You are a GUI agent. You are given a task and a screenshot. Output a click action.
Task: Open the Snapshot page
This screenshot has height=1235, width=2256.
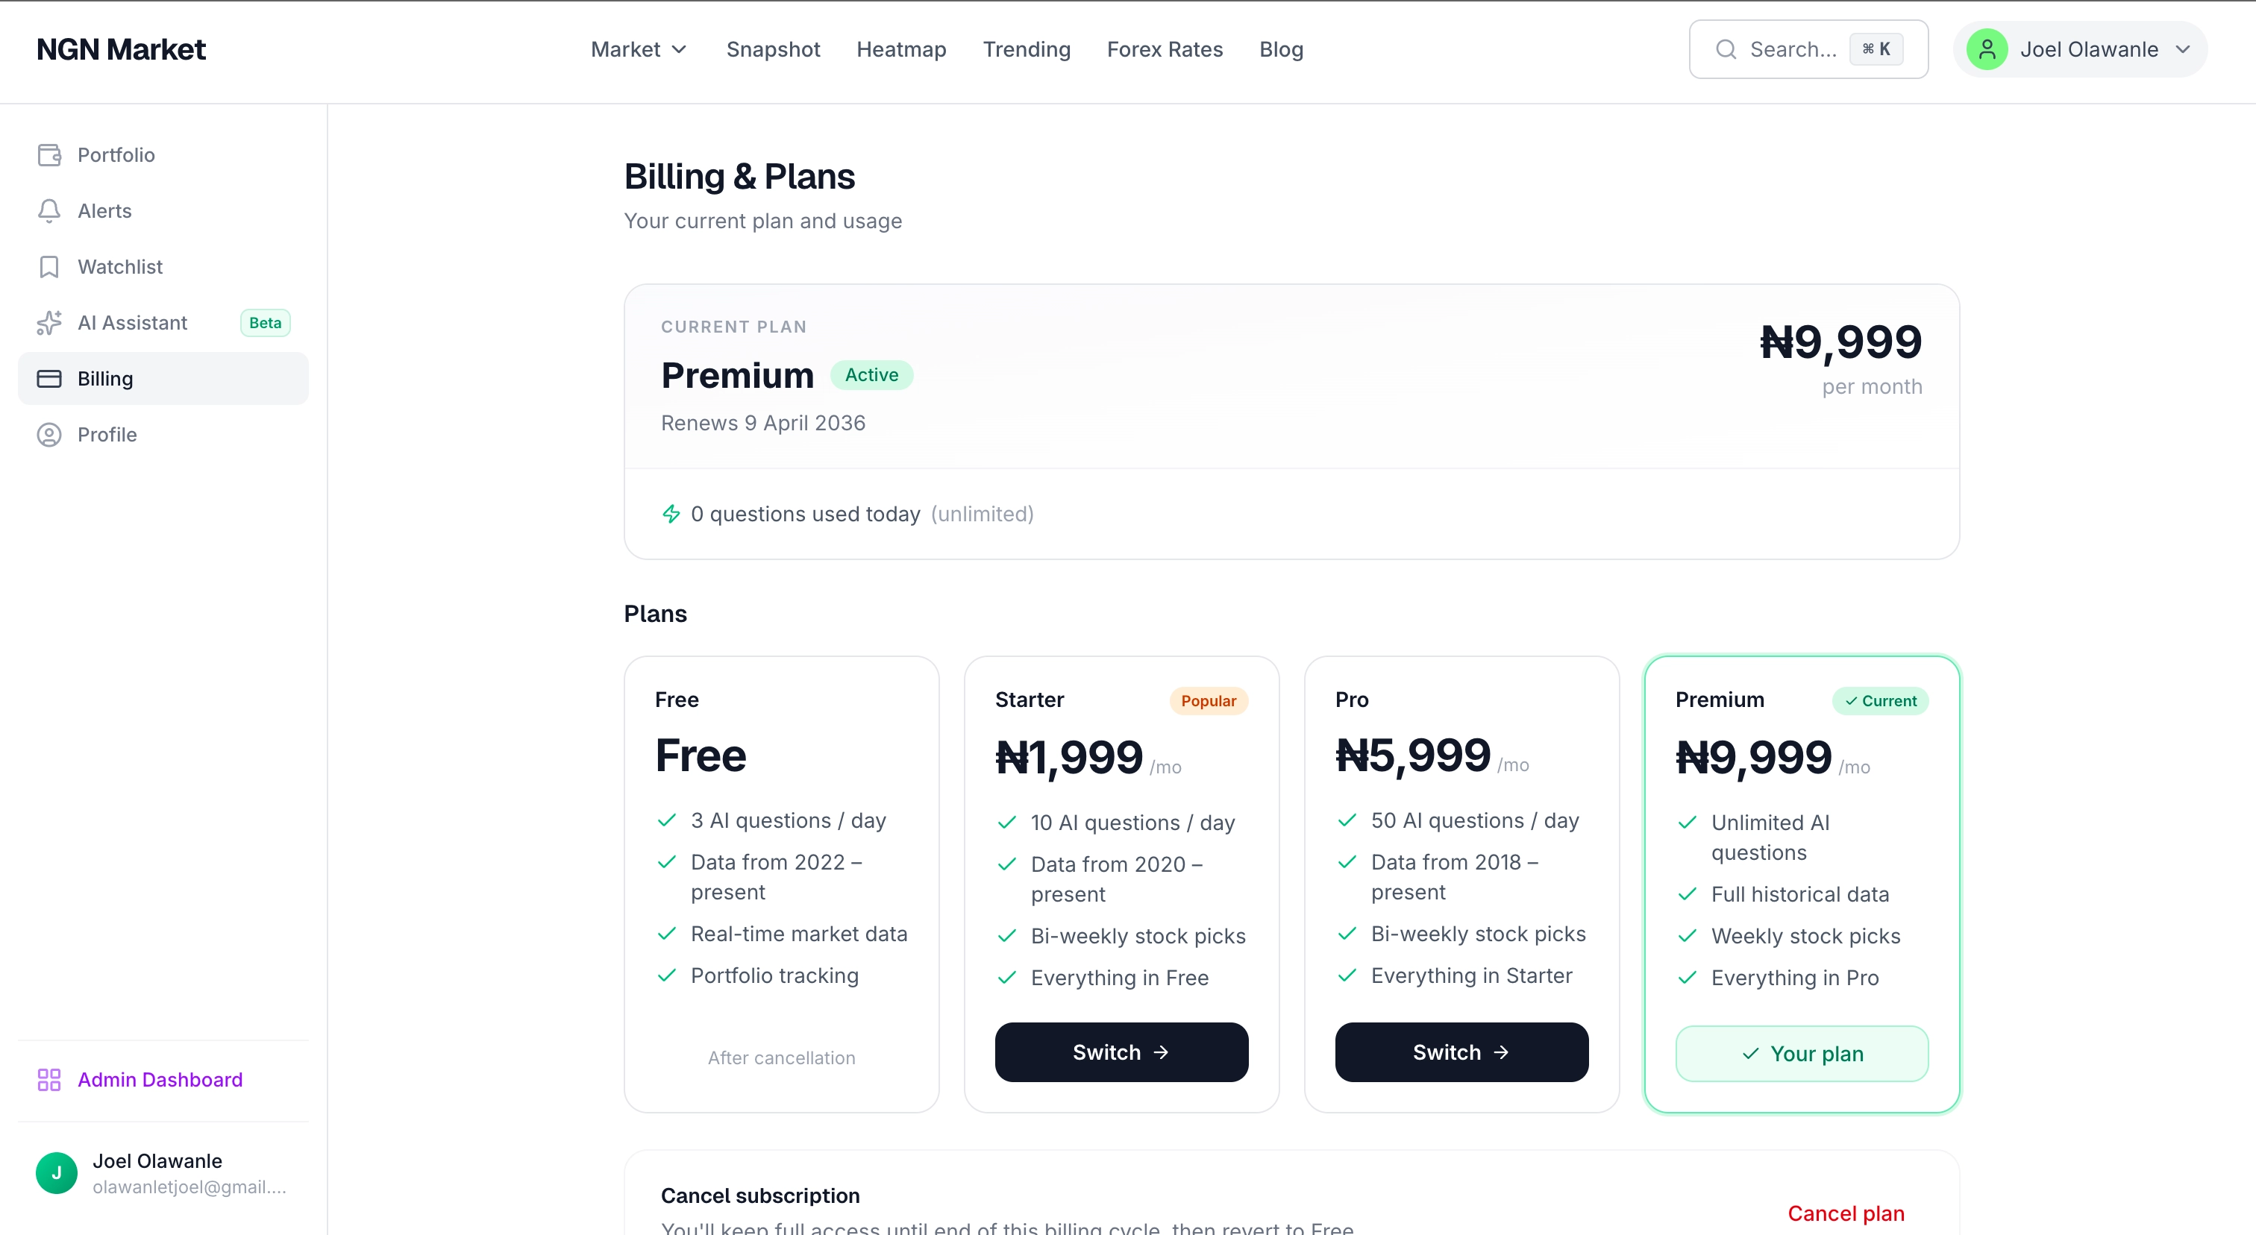point(774,50)
